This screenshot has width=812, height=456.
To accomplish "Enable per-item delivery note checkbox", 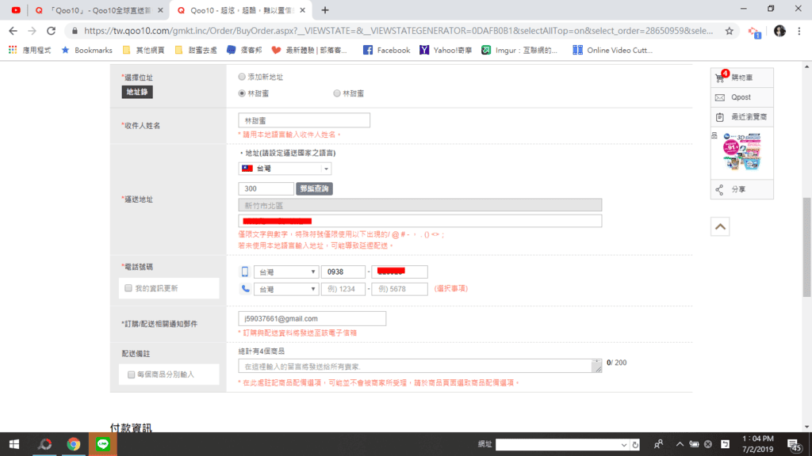I will tap(132, 374).
